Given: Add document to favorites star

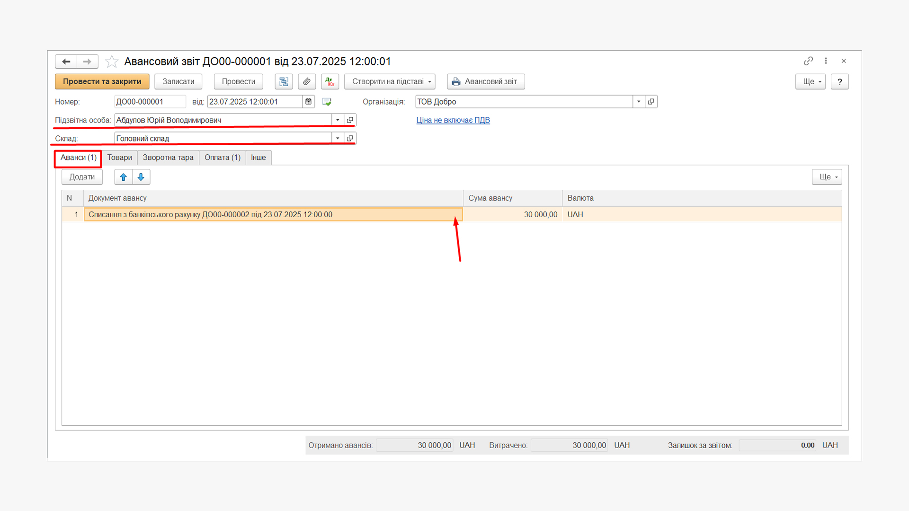Looking at the screenshot, I should tap(112, 62).
